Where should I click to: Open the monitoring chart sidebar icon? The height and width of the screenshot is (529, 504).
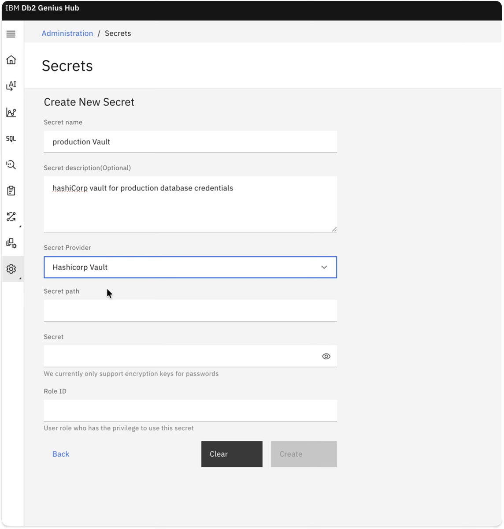click(x=11, y=112)
